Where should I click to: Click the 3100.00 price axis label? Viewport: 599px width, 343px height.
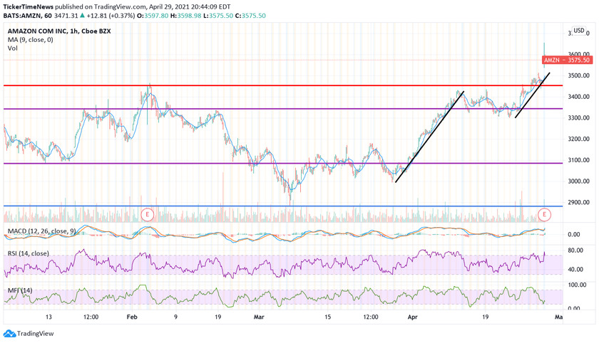[x=578, y=160]
